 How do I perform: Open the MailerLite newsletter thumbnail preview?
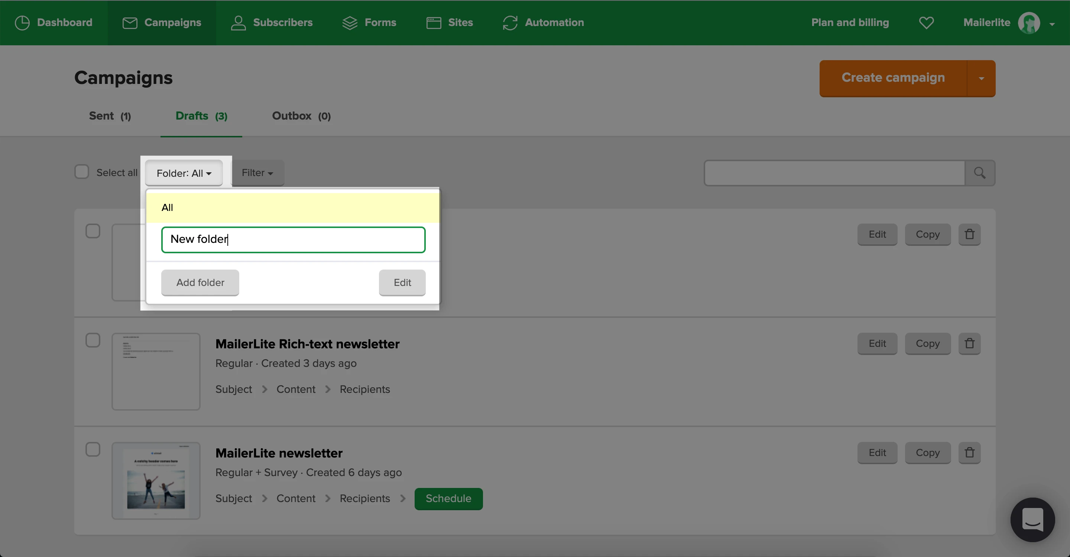tap(156, 481)
